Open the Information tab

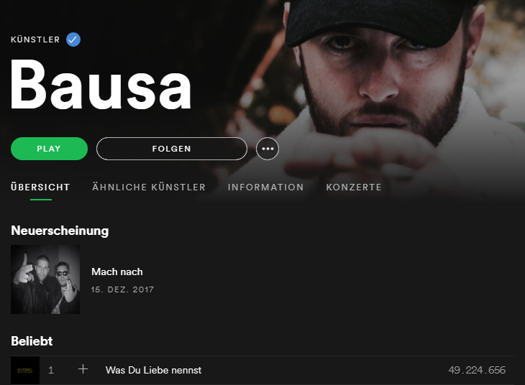266,187
